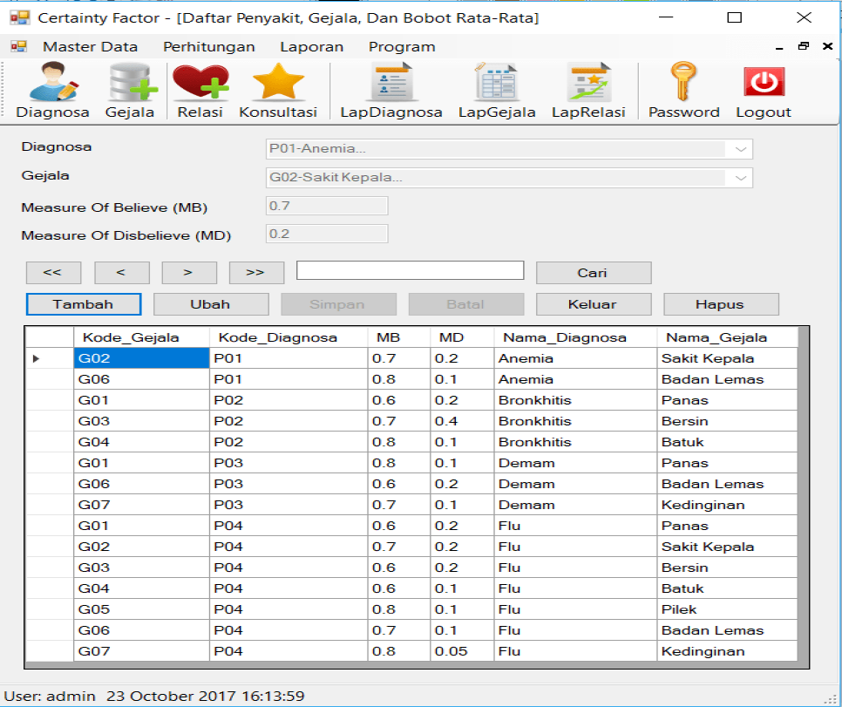Screen dimensions: 842x707
Task: Open the LapGejala report icon
Action: point(497,90)
